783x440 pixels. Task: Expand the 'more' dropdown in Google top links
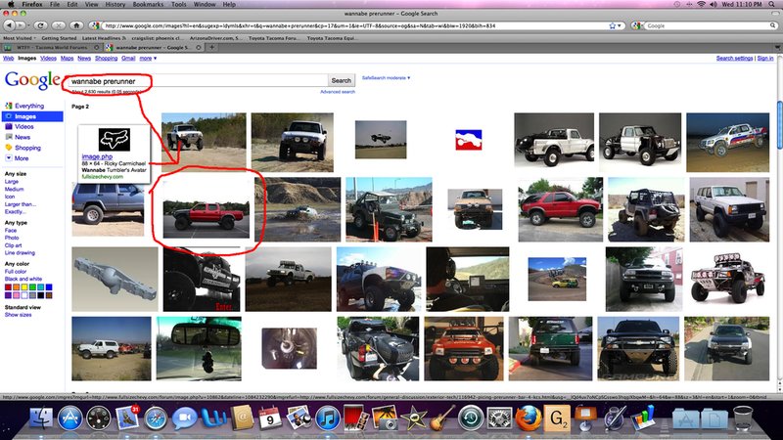click(x=148, y=59)
